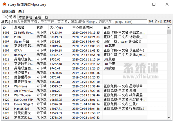Click the 战争雷霆 remark cell

pyautogui.click(x=123, y=95)
